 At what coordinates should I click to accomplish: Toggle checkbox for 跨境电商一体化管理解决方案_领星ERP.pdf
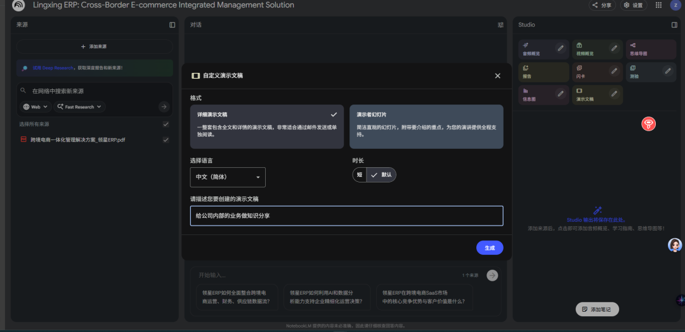click(166, 140)
